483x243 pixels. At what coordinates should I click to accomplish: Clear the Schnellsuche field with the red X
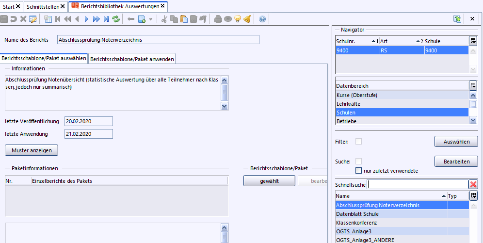473,184
